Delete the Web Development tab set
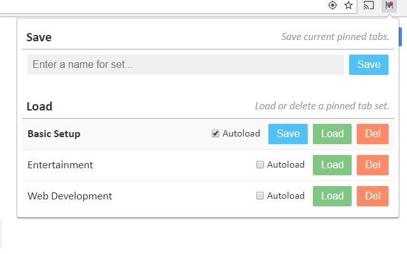Image resolution: width=407 pixels, height=254 pixels. 373,196
